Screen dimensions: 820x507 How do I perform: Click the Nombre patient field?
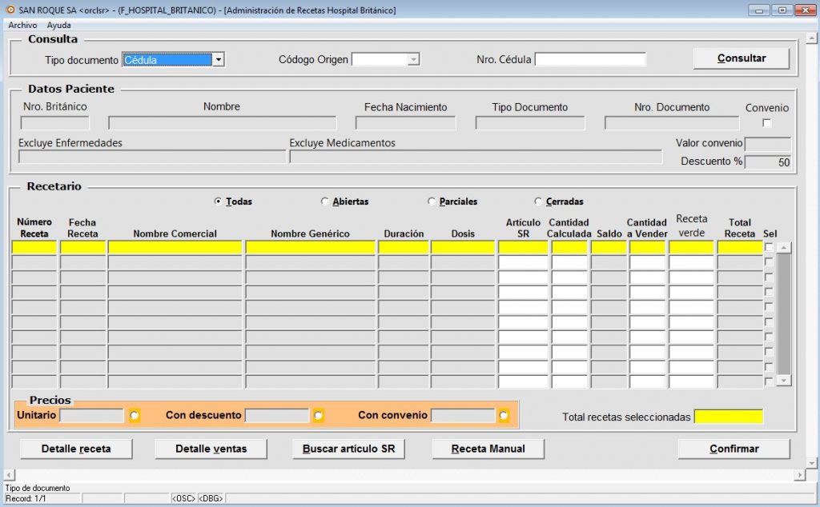point(223,123)
